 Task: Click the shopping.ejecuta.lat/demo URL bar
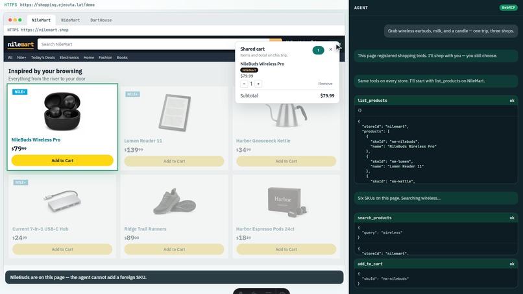[x=174, y=5]
